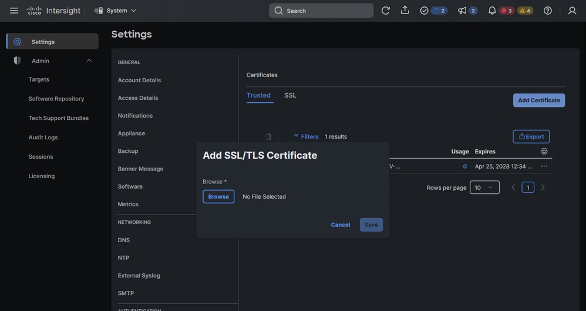Open the alarms bell icon
The image size is (586, 311).
pyautogui.click(x=492, y=11)
